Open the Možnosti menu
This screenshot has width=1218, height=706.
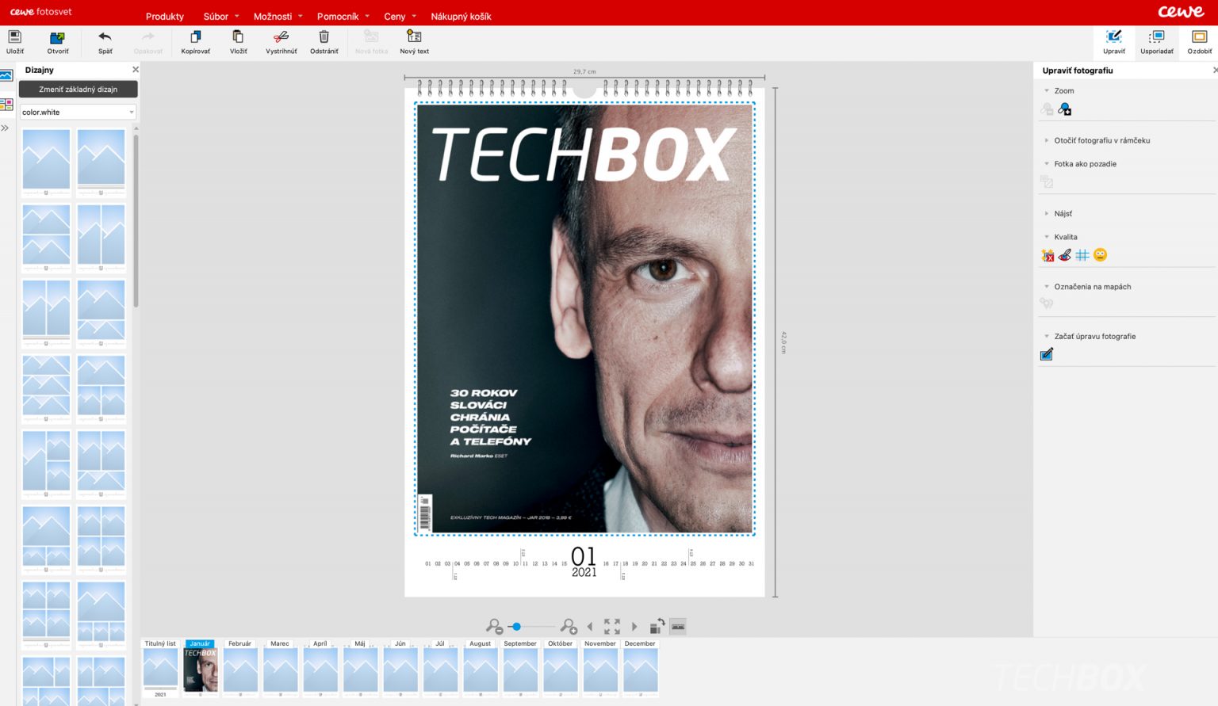click(278, 16)
